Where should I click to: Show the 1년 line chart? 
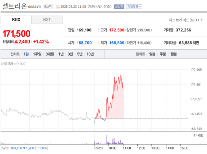tap(61, 54)
